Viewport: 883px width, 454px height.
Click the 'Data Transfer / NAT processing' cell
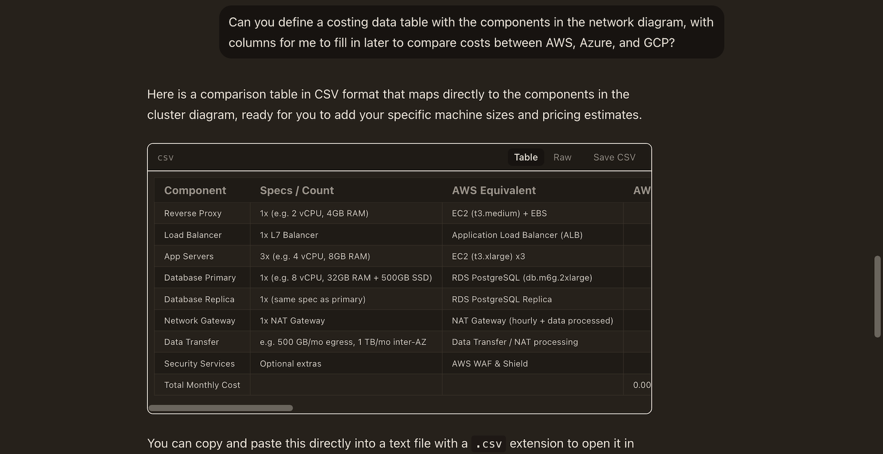533,342
